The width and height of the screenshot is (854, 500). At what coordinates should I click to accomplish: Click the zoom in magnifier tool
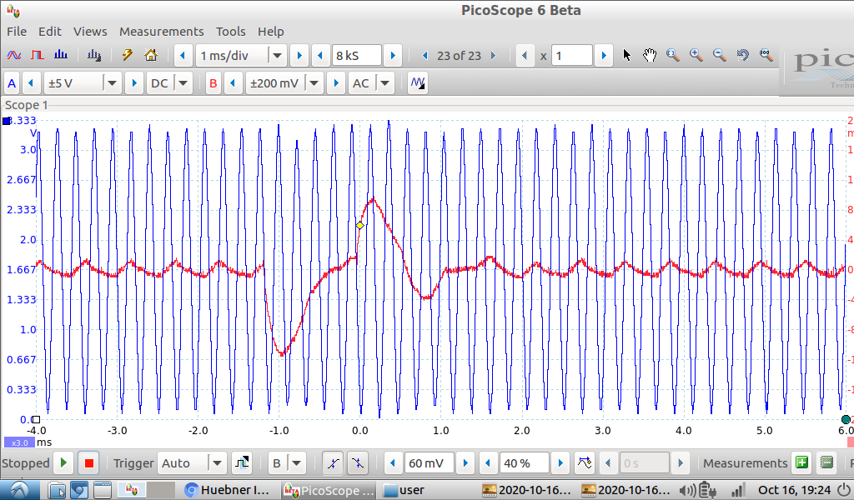tap(696, 56)
